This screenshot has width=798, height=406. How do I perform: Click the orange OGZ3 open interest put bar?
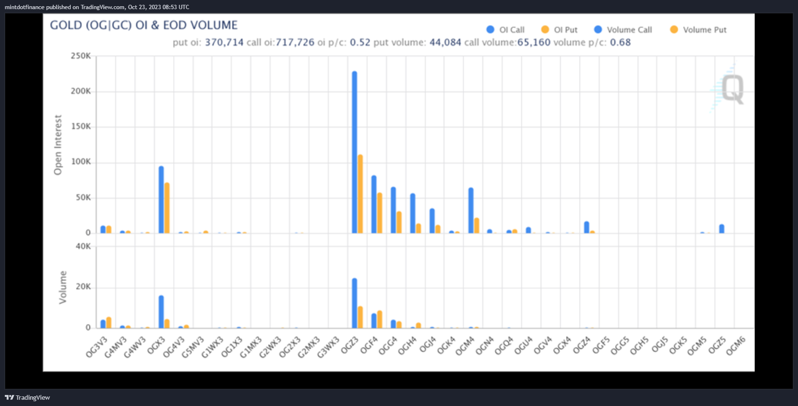[x=360, y=194]
